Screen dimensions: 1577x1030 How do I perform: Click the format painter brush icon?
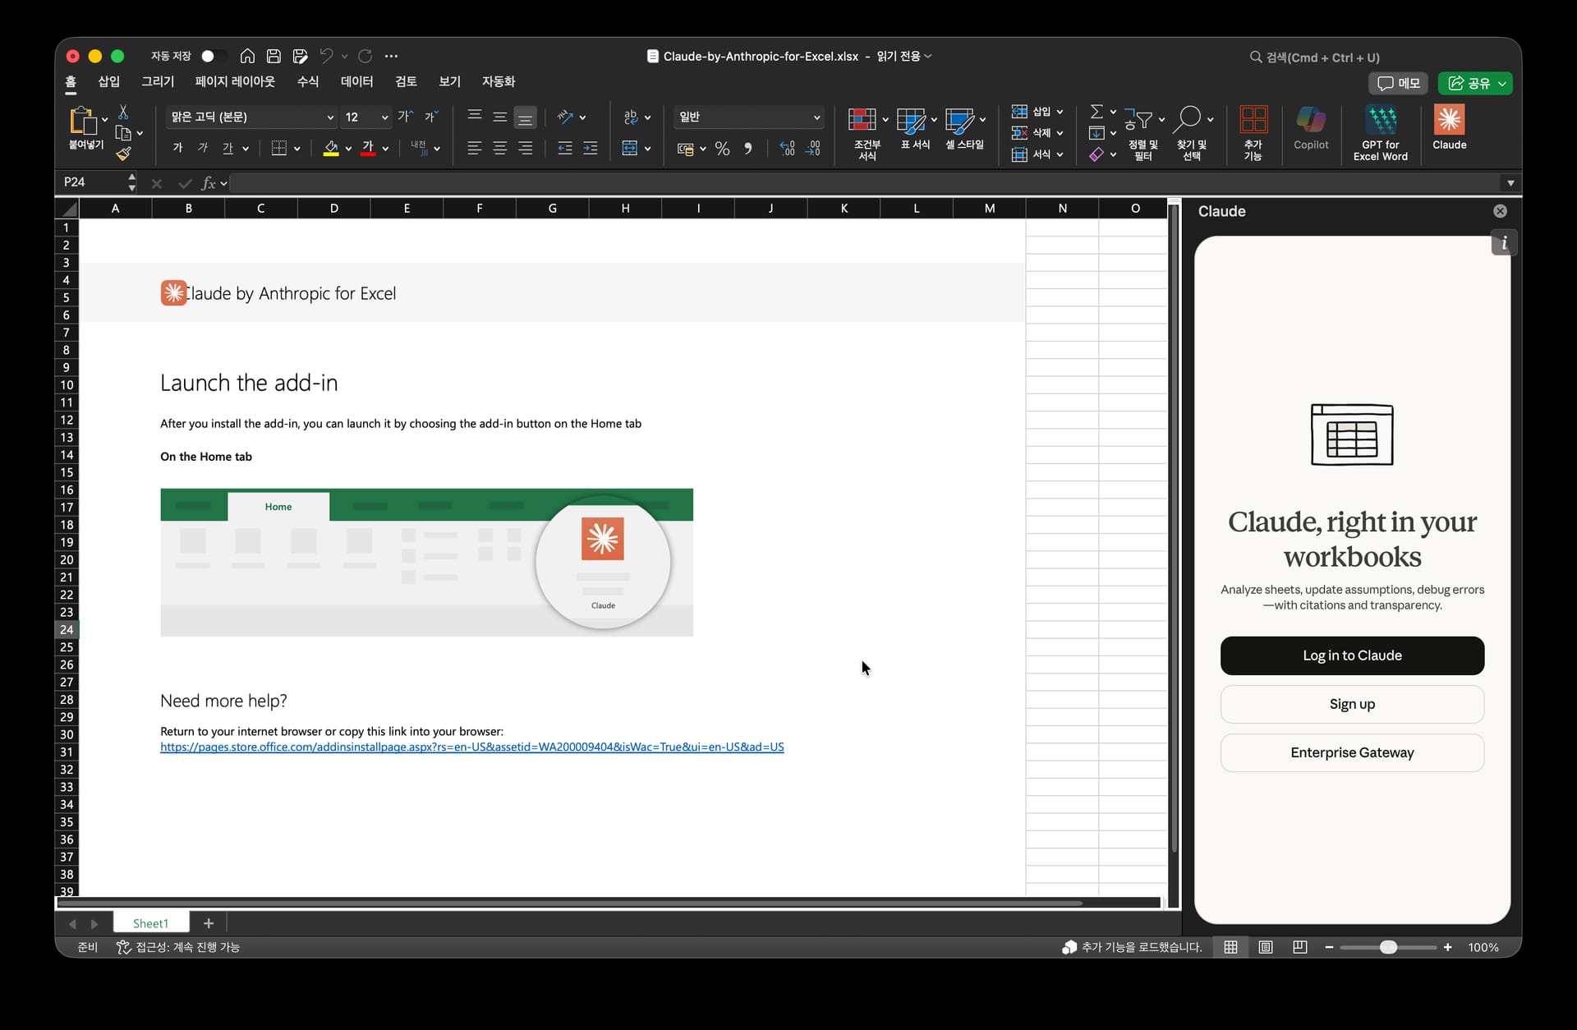coord(123,154)
